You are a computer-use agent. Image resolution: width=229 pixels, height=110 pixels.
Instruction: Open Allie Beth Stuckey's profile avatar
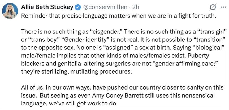pos(10,11)
